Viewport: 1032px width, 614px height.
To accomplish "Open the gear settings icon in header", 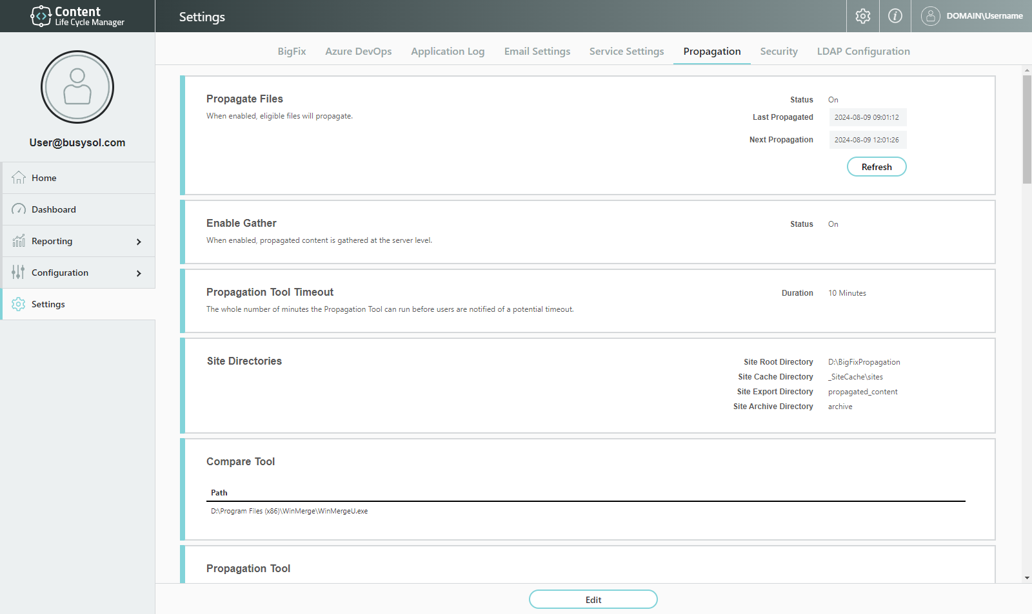I will tap(863, 16).
